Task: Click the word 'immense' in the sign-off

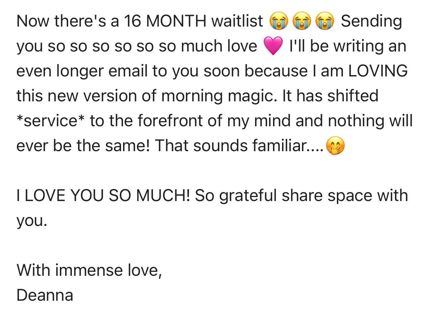Action: 89,270
